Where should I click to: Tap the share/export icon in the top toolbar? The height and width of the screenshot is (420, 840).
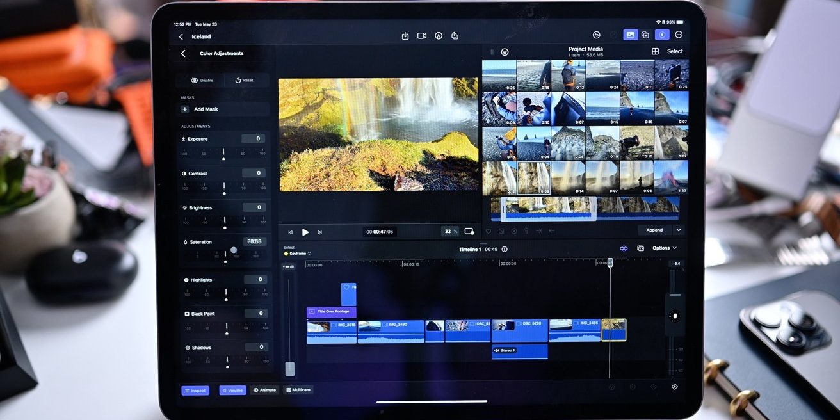click(455, 35)
